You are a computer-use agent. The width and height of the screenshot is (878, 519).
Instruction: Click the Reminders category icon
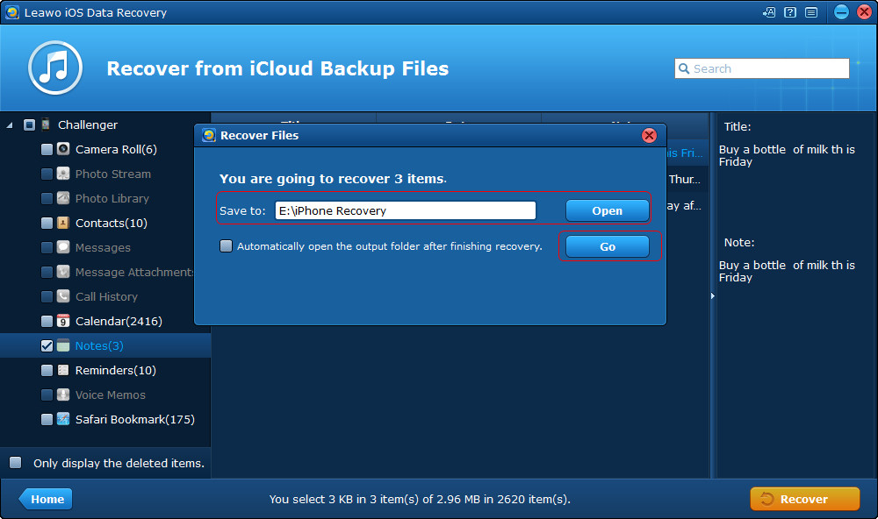pyautogui.click(x=63, y=370)
